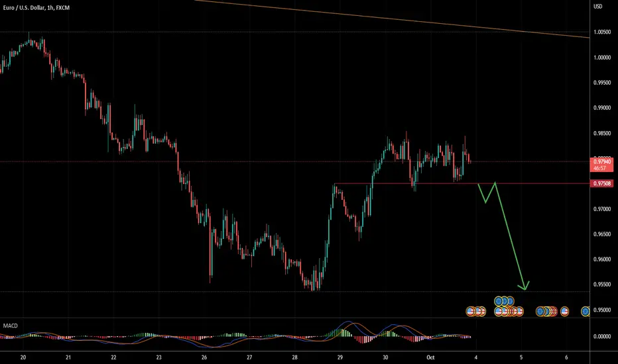Click the EU flag event icon after date 5
The width and height of the screenshot is (618, 364).
[x=540, y=312]
